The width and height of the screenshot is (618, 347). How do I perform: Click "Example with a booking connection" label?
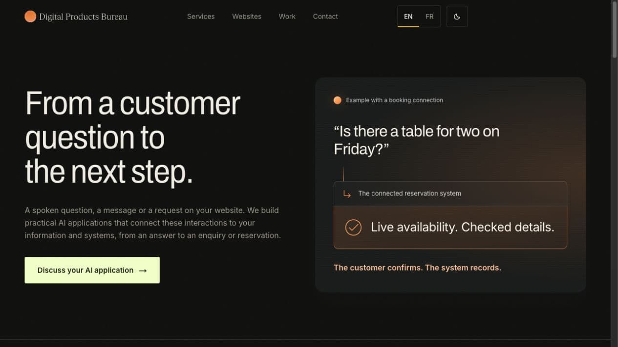[395, 100]
